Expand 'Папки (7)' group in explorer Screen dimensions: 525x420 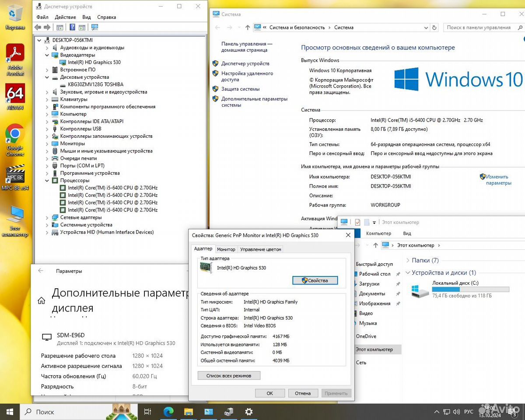[408, 260]
